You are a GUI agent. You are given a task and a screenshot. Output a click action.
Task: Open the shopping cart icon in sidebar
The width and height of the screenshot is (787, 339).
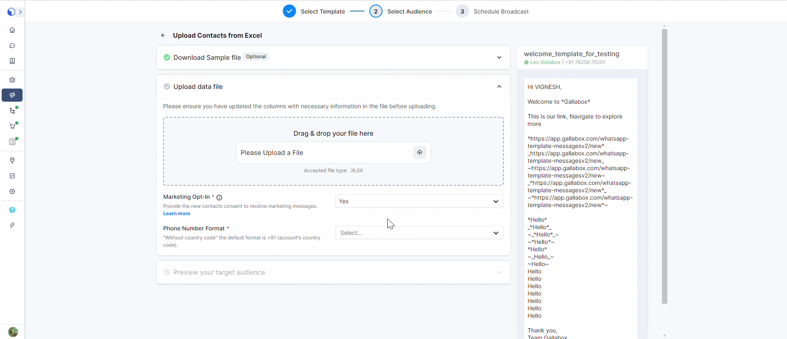click(x=12, y=126)
